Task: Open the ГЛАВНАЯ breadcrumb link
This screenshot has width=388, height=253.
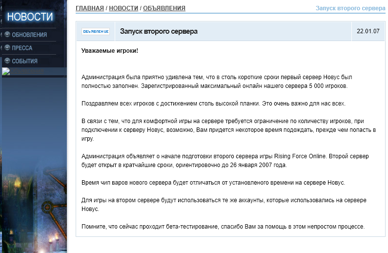Action: (90, 8)
